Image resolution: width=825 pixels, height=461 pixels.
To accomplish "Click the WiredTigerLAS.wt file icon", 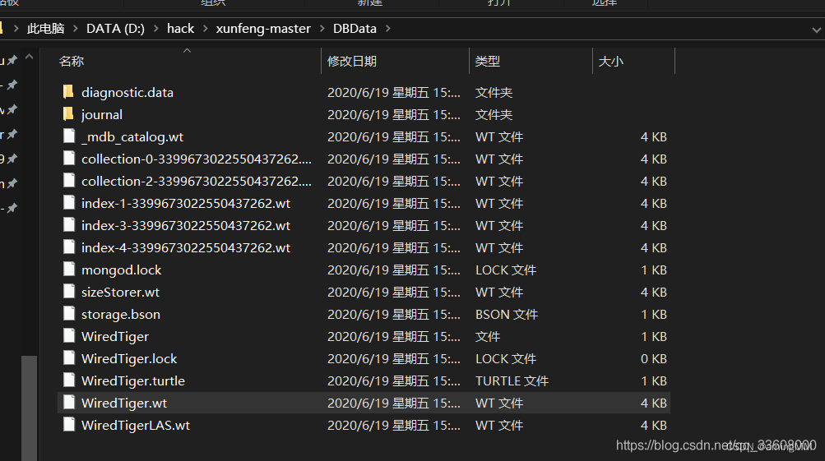I will pyautogui.click(x=69, y=425).
